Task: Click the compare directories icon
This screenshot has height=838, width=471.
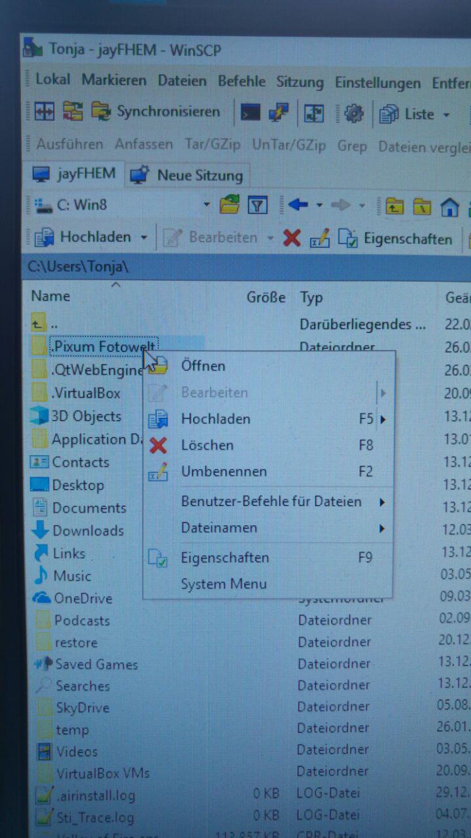Action: coord(45,111)
